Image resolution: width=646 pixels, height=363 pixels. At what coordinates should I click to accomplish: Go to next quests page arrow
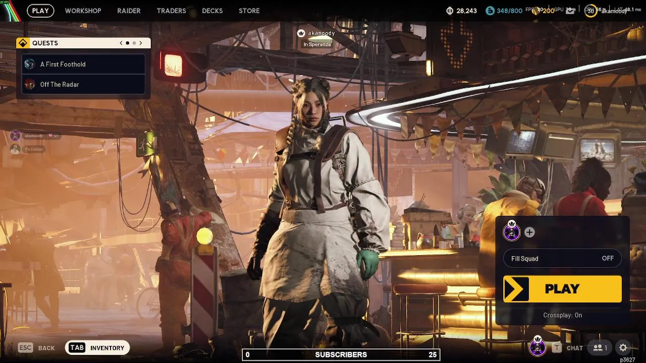141,43
